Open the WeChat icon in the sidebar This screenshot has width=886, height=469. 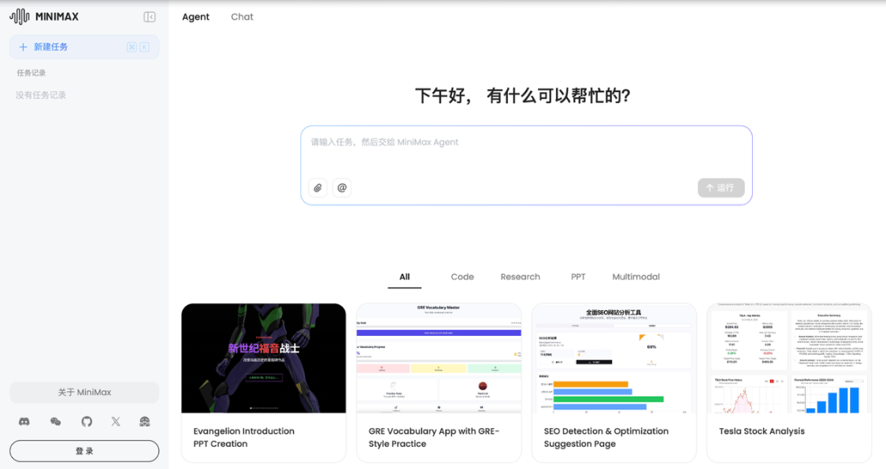(x=54, y=422)
